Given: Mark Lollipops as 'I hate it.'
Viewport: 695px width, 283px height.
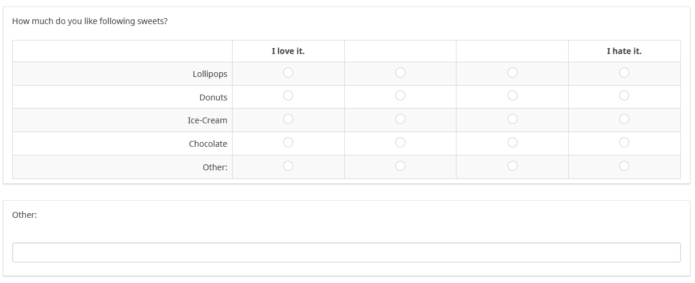Looking at the screenshot, I should point(624,73).
